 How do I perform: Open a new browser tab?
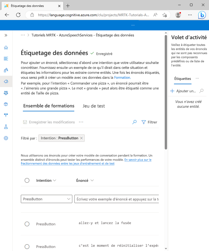pos(68,6)
